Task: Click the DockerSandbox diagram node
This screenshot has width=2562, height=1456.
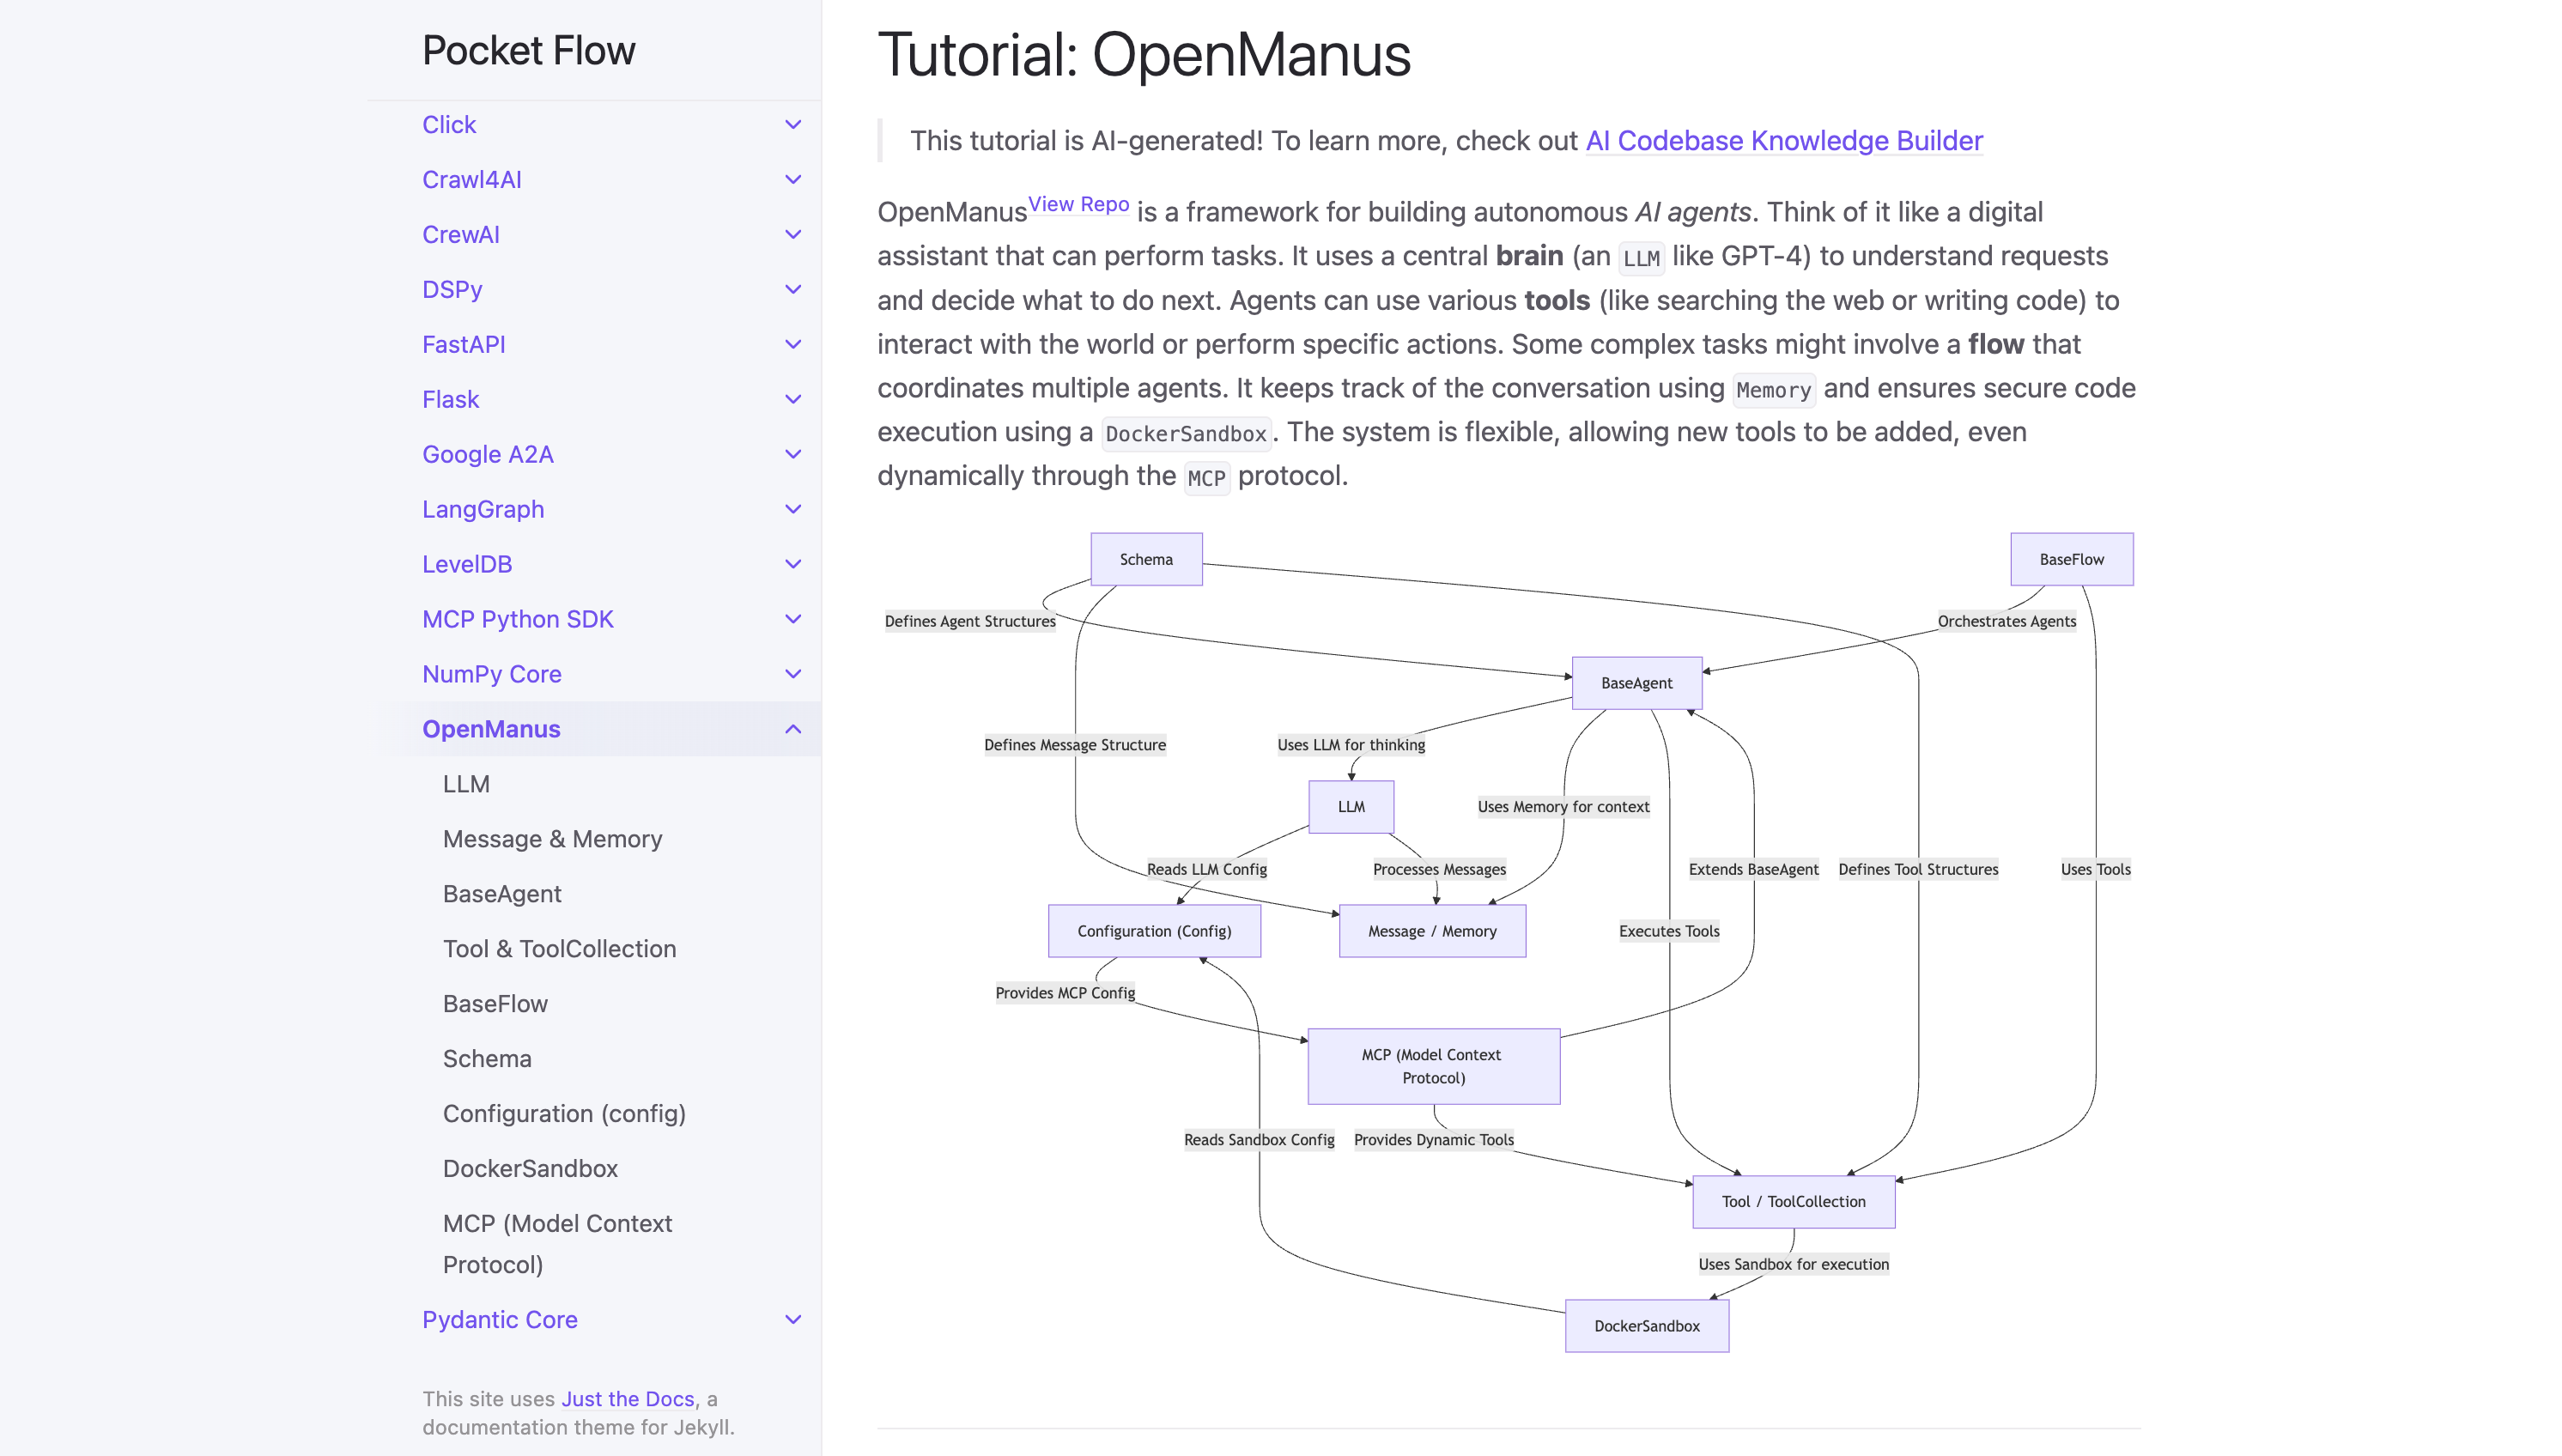Action: pos(1647,1327)
